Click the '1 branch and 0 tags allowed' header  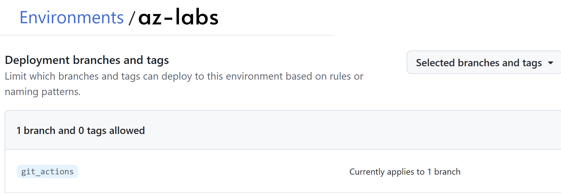tap(81, 130)
